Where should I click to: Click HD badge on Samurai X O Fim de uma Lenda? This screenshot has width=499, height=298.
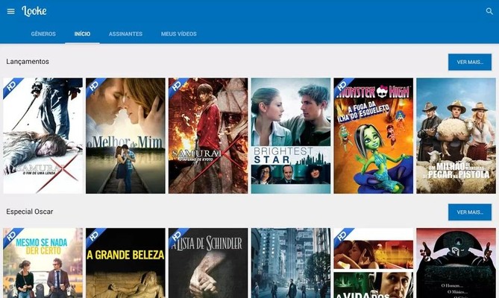[x=11, y=86]
